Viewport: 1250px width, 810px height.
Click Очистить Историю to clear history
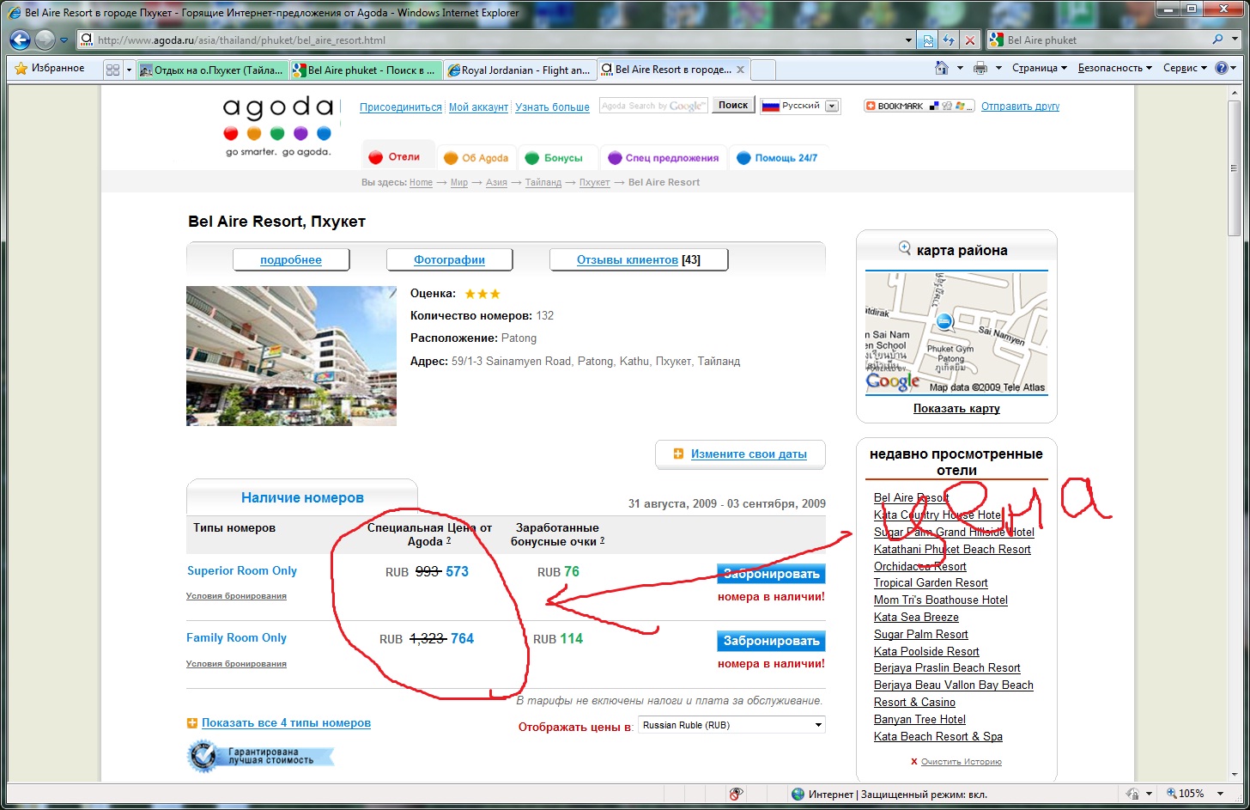click(x=961, y=762)
